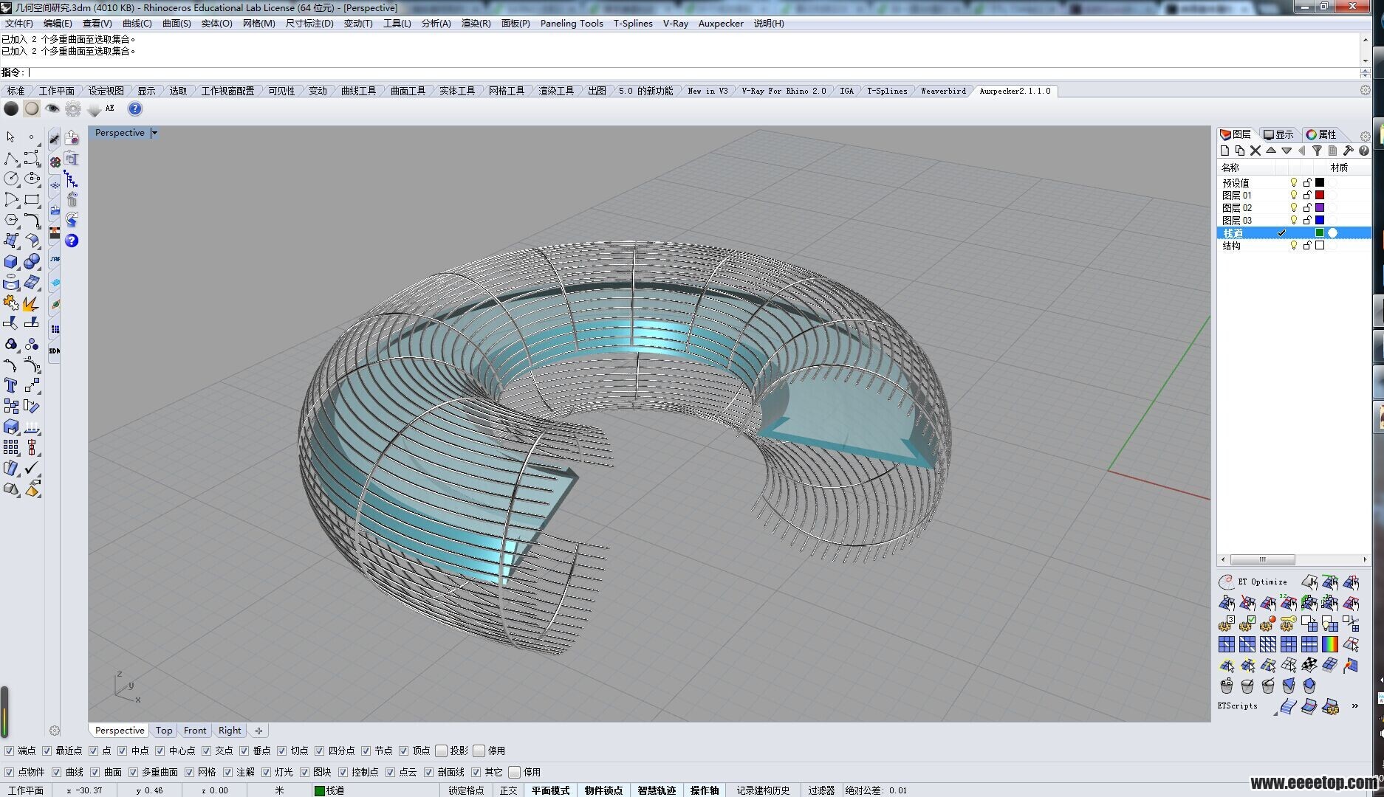Toggle 锁定格点 in status bar
Screen dimensions: 1384x797
tap(466, 790)
